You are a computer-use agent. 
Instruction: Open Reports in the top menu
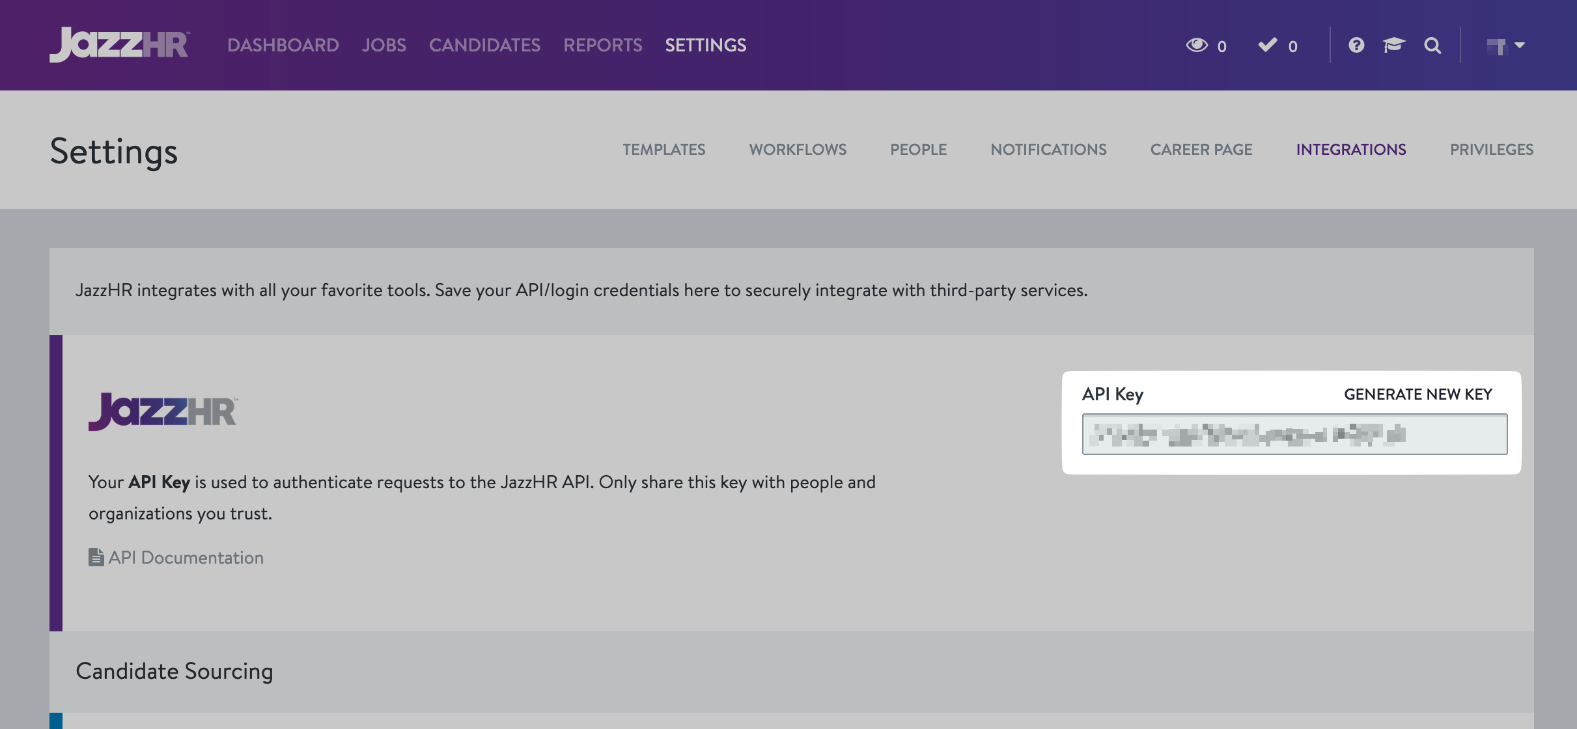click(x=602, y=45)
